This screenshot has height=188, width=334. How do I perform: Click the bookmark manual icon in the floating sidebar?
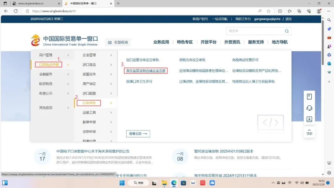(x=309, y=96)
